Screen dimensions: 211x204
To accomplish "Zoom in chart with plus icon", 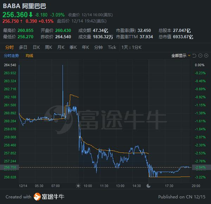I will point(205,55).
